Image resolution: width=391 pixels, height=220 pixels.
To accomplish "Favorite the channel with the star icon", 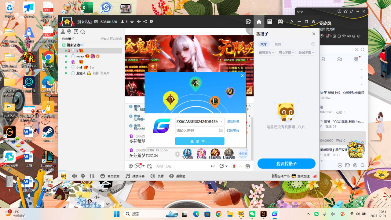I will click(132, 22).
